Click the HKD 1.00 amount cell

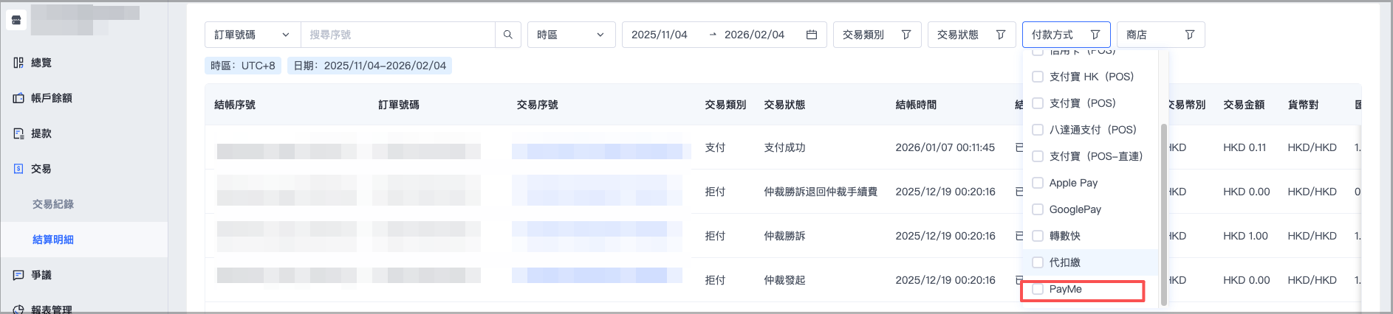(x=1245, y=236)
